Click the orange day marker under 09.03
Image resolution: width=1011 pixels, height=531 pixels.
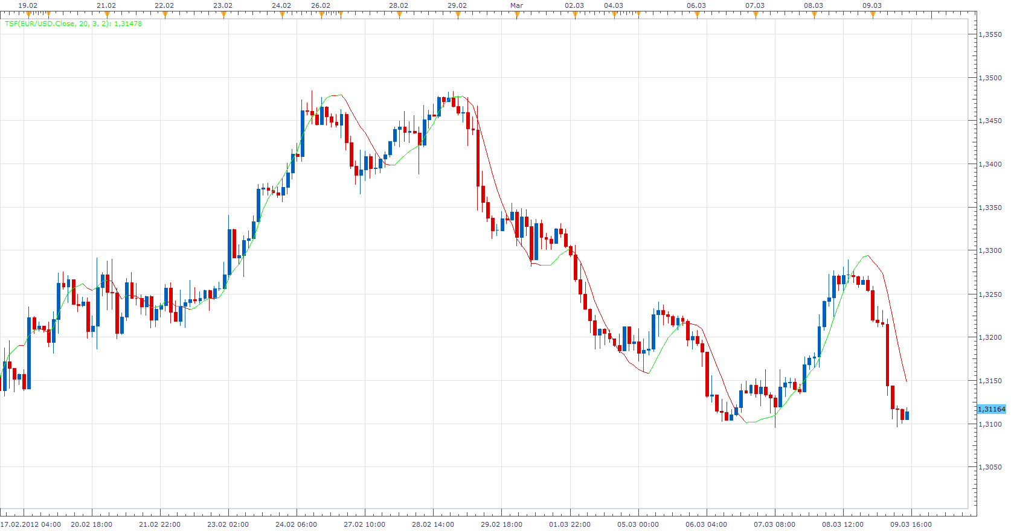coord(873,14)
